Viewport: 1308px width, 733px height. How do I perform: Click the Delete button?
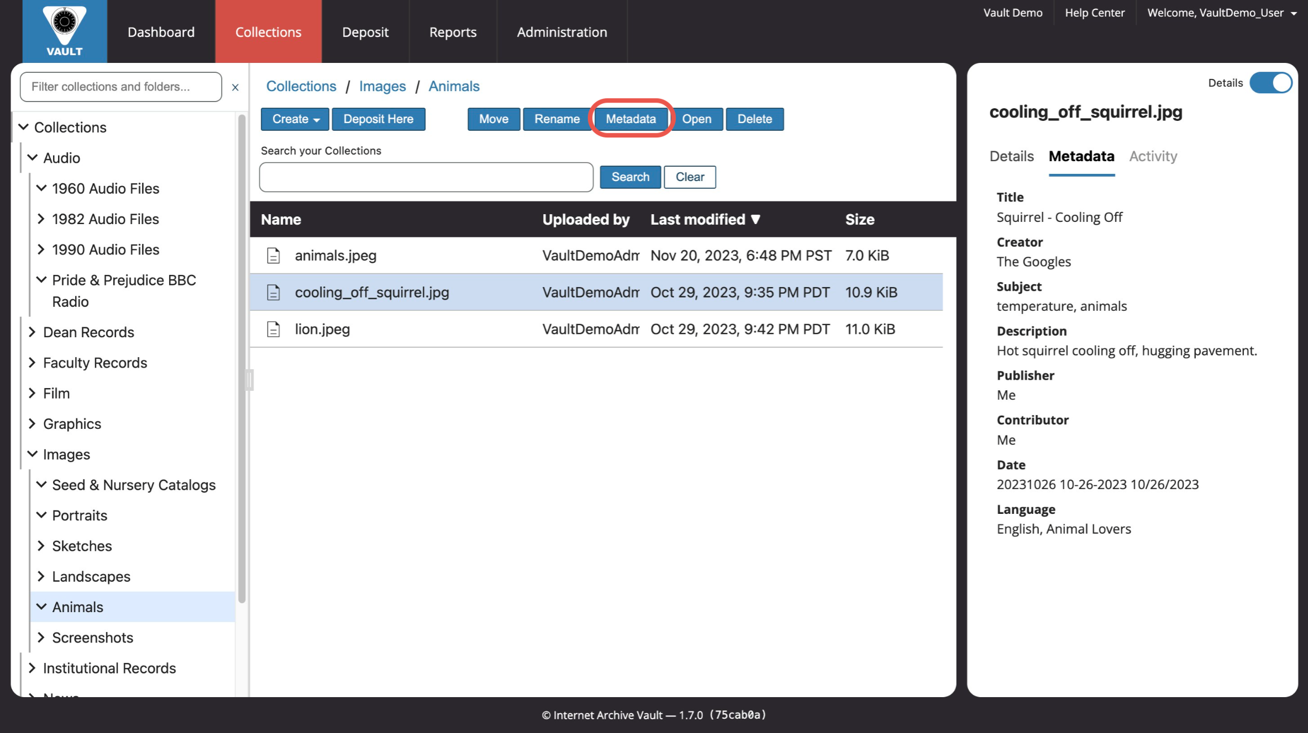pos(754,119)
